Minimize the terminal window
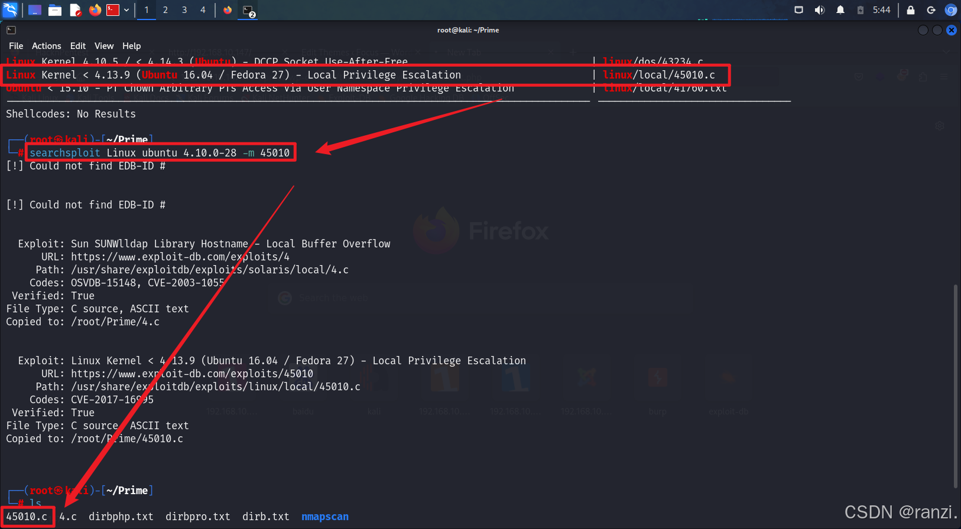Screen dimensions: 961x529 coord(923,30)
